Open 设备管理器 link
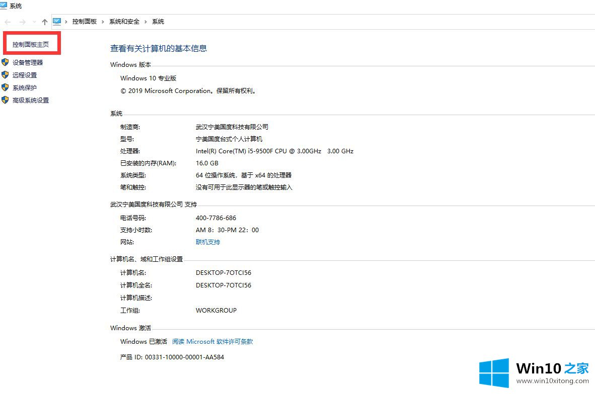595x394 pixels. (x=28, y=62)
